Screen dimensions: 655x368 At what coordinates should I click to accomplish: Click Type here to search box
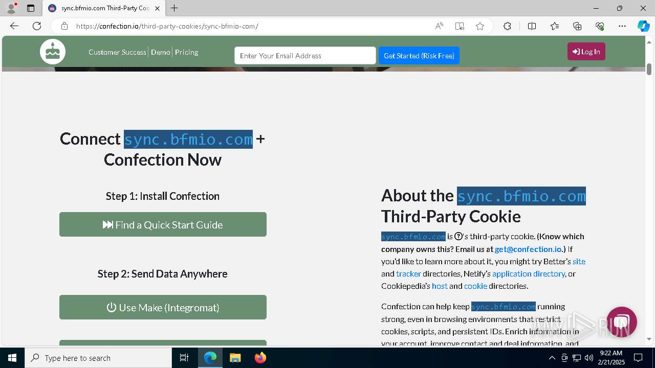point(98,358)
